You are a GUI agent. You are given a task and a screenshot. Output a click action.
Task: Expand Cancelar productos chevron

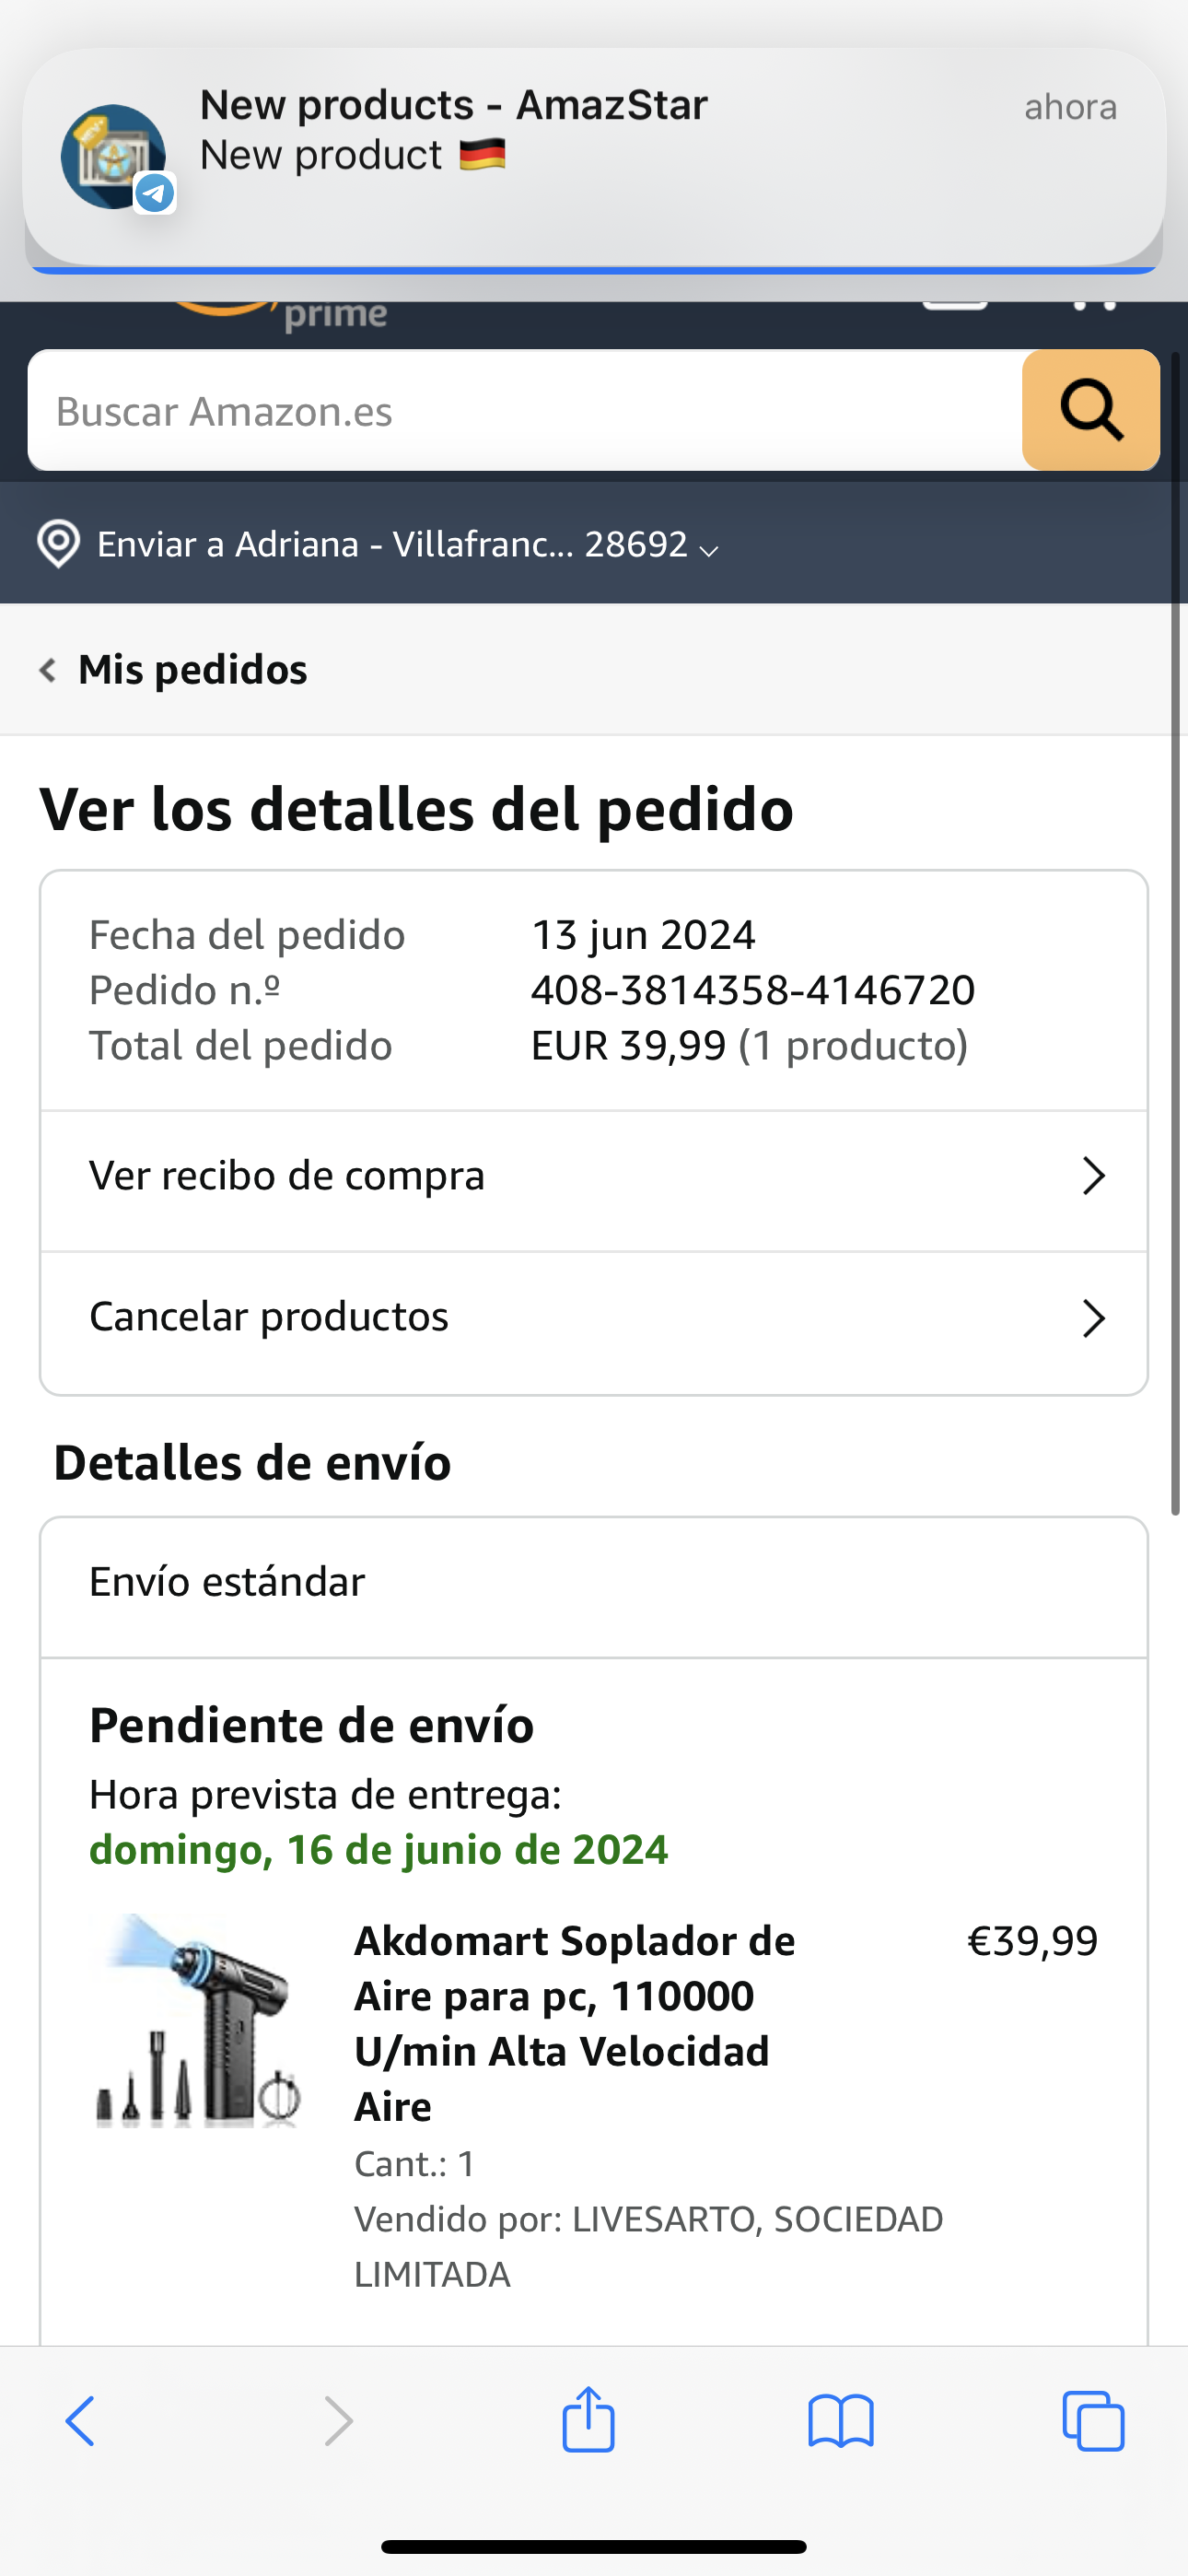(1093, 1318)
